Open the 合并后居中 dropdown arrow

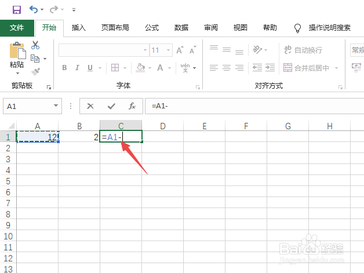336,68
